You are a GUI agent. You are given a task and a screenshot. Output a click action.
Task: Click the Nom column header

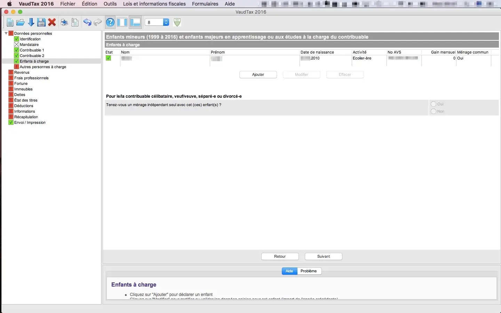165,52
